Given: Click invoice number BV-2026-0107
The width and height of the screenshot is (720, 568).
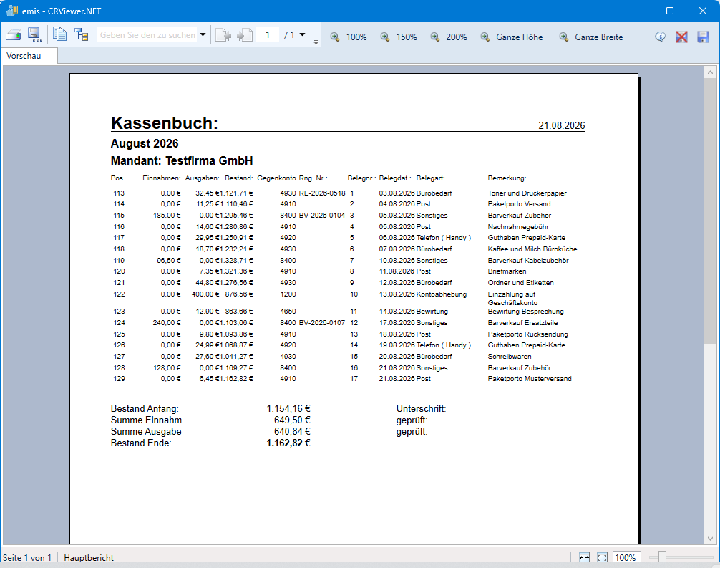Looking at the screenshot, I should (322, 322).
